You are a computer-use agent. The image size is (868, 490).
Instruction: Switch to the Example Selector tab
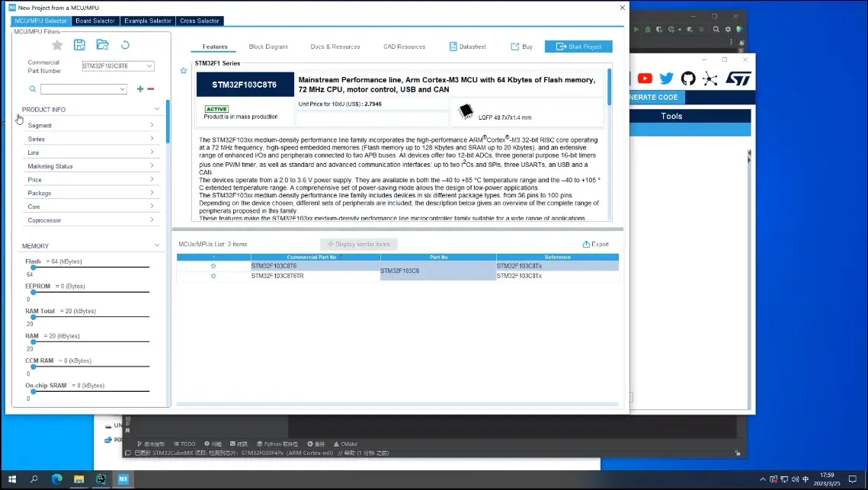148,21
